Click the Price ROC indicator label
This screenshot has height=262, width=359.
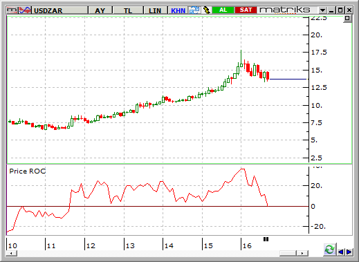[28, 171]
